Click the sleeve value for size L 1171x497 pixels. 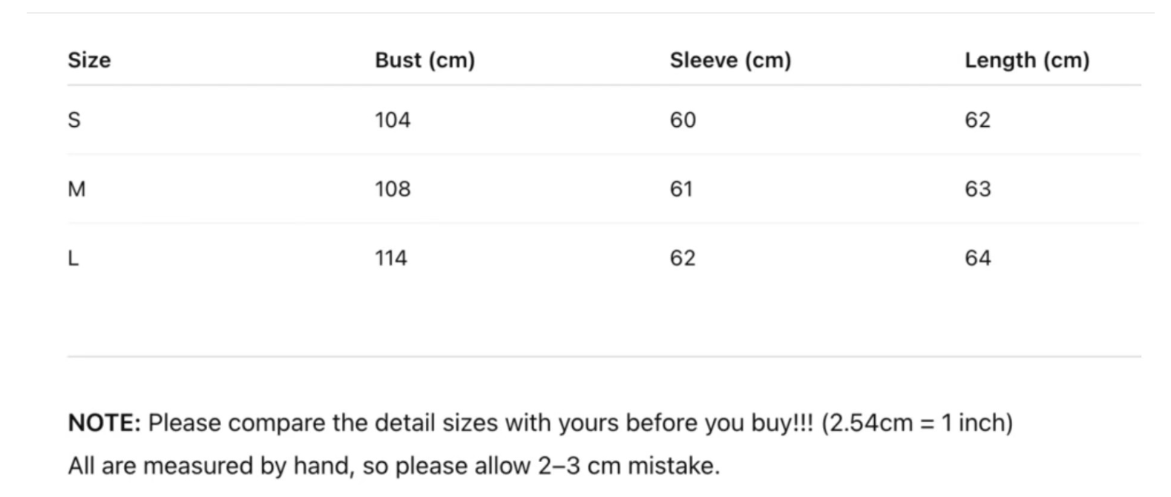683,258
